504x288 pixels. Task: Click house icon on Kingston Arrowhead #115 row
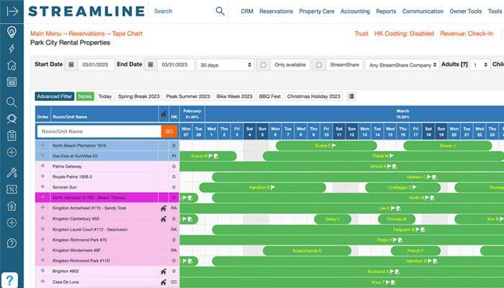tap(163, 208)
